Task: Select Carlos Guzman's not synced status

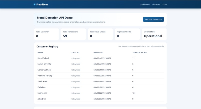Action: tap(75, 70)
